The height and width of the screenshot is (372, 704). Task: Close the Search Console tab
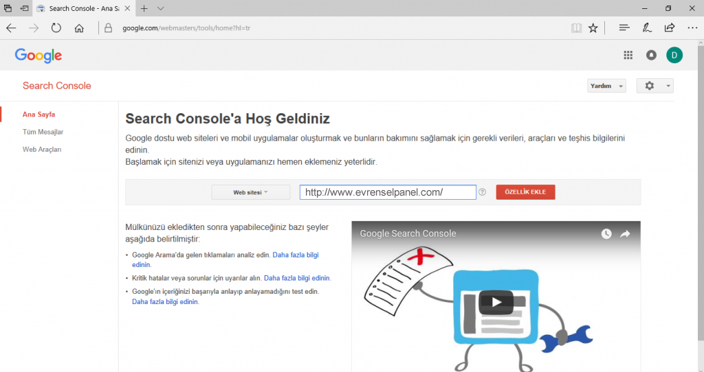[x=127, y=8]
